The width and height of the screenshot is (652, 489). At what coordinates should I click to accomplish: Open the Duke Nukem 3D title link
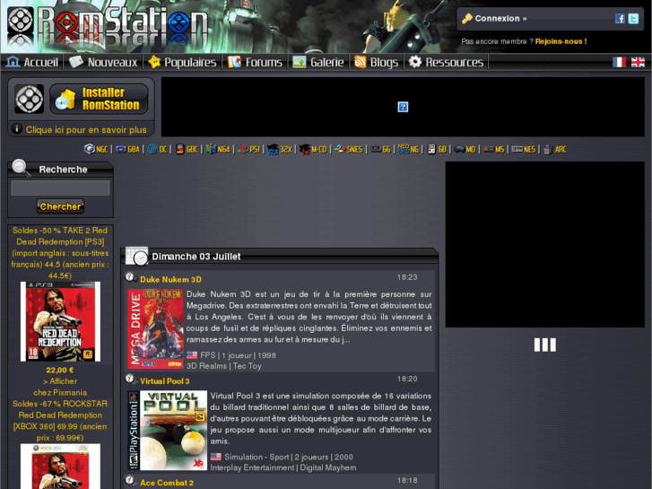click(170, 279)
